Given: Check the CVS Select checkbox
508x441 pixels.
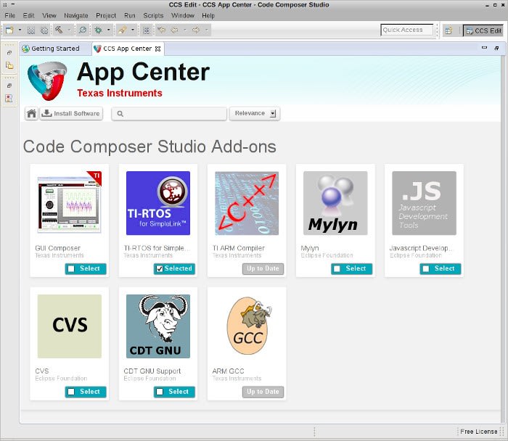Looking at the screenshot, I should pos(71,392).
